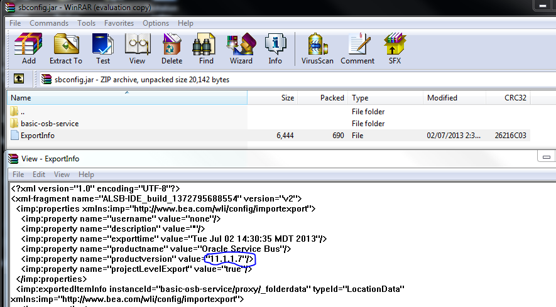The width and height of the screenshot is (556, 307).
Task: Open WinRAR Options menu
Action: [156, 23]
